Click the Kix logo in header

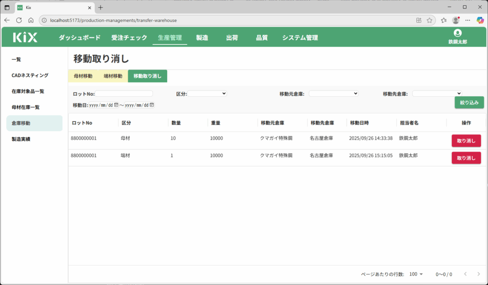pyautogui.click(x=25, y=38)
